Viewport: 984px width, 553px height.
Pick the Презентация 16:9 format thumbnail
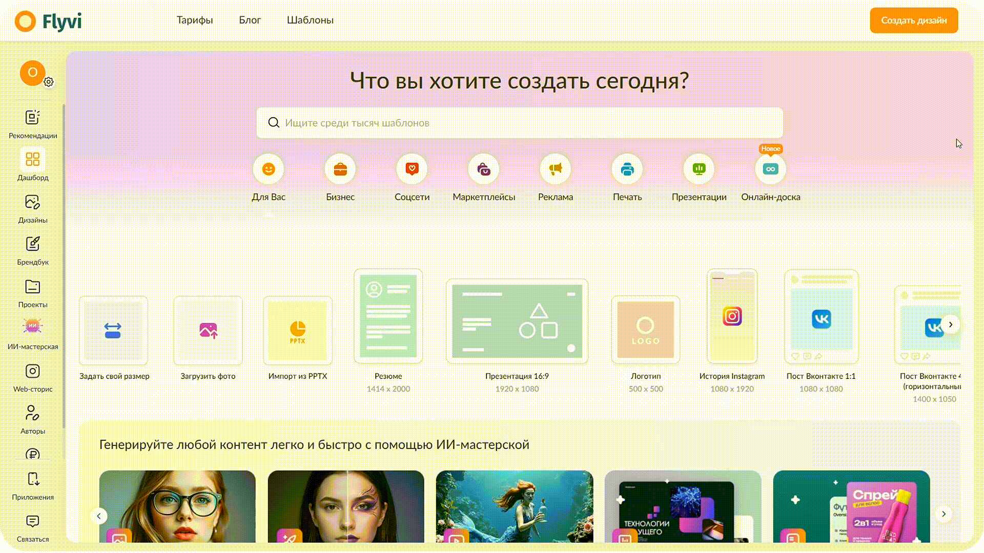click(x=517, y=321)
